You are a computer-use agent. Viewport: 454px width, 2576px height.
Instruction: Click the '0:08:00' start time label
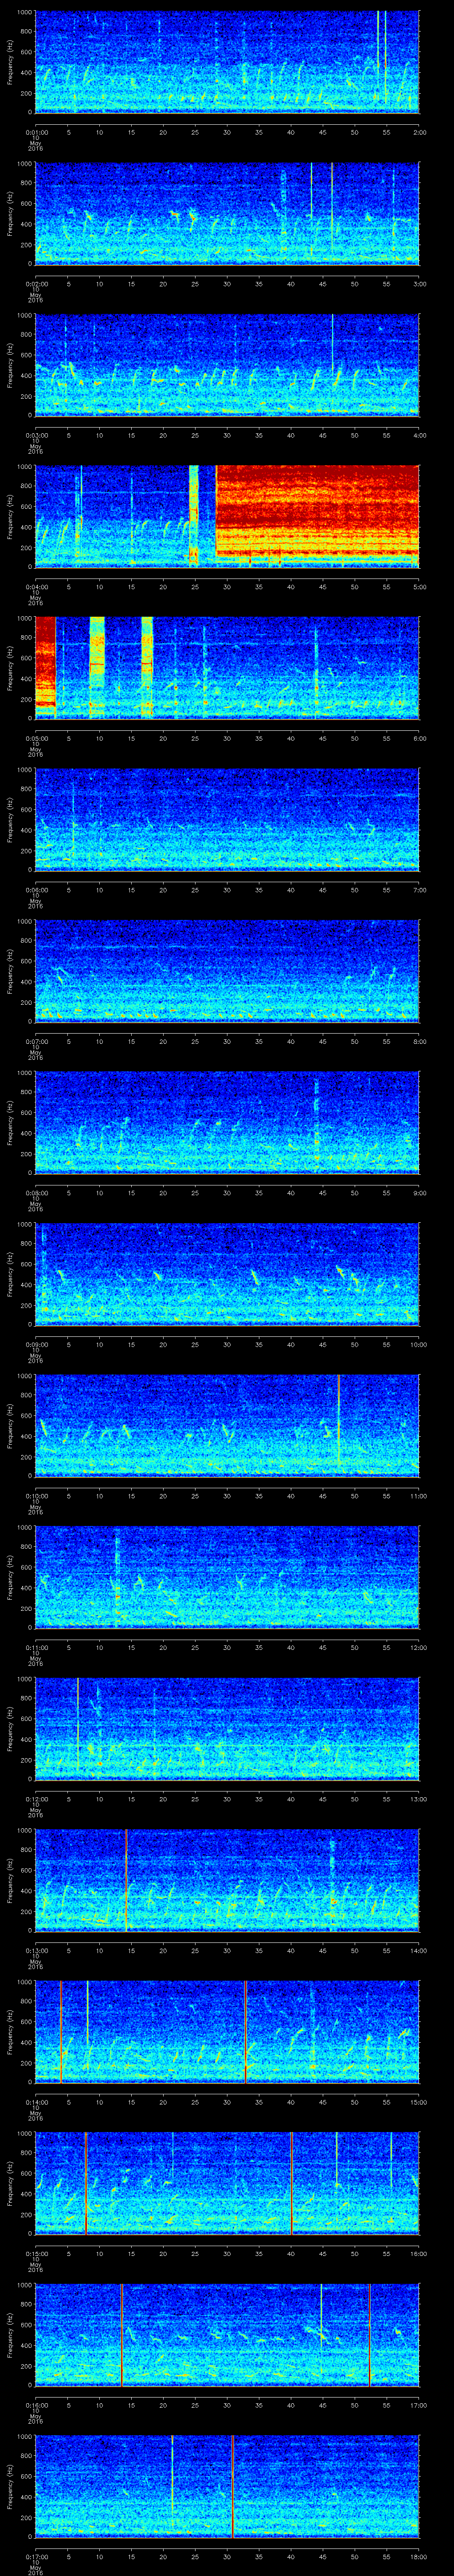pos(36,1193)
